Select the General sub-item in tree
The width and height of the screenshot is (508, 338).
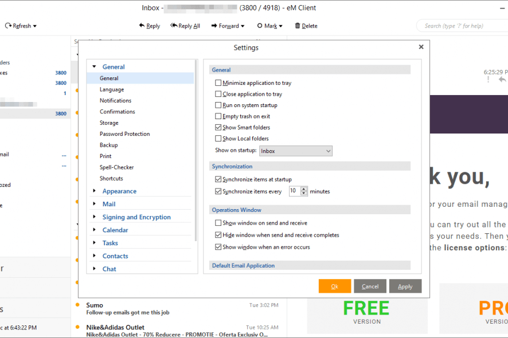click(x=140, y=78)
